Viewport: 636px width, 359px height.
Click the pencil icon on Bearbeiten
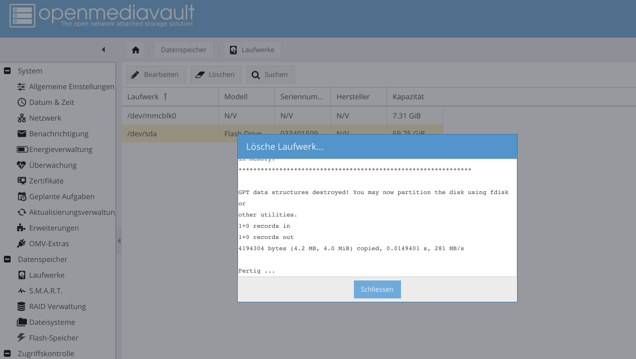(135, 75)
